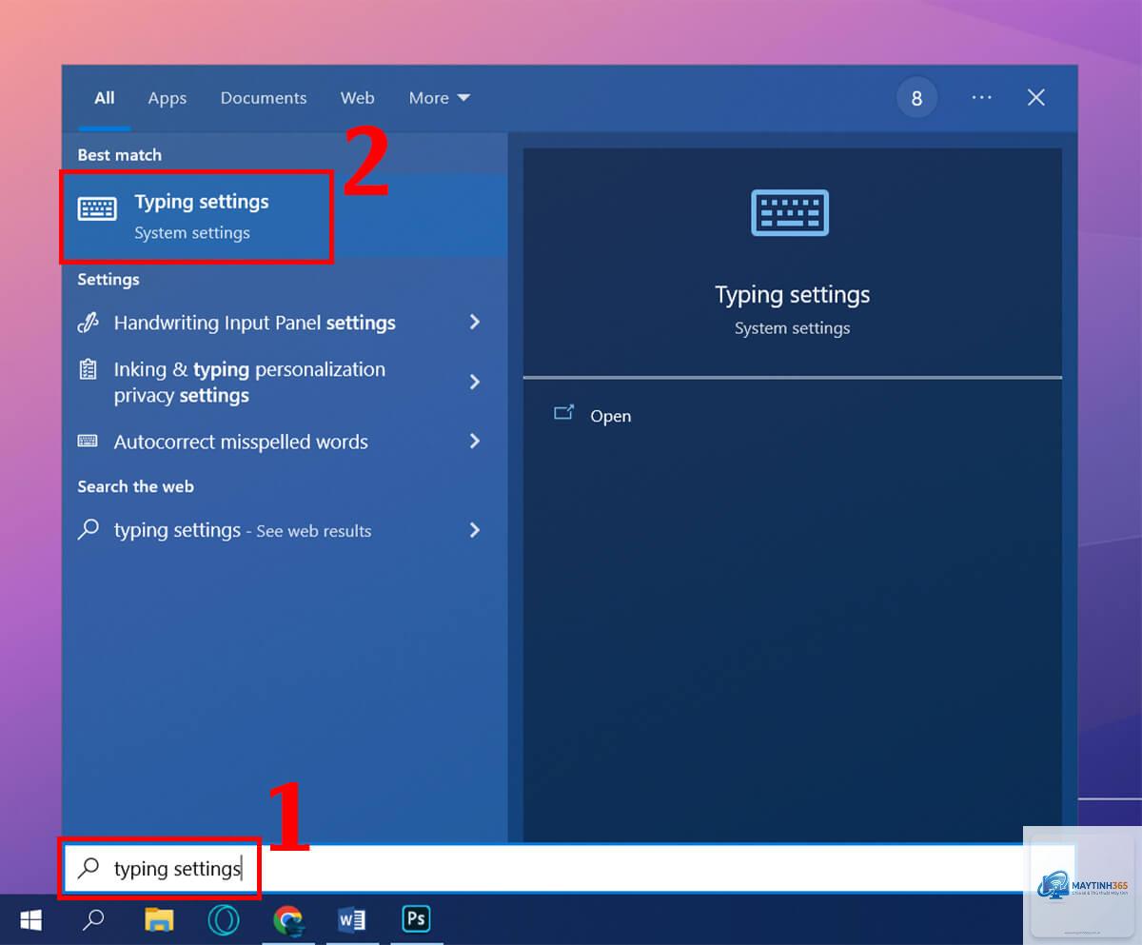Open Photoshop from the taskbar
The image size is (1142, 945).
(416, 919)
